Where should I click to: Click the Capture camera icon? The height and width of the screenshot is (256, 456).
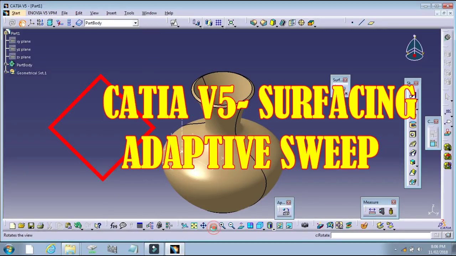pos(305,225)
